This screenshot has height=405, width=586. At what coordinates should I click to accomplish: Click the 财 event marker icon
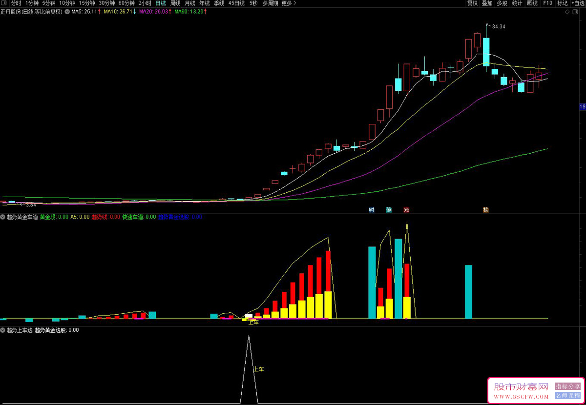372,210
